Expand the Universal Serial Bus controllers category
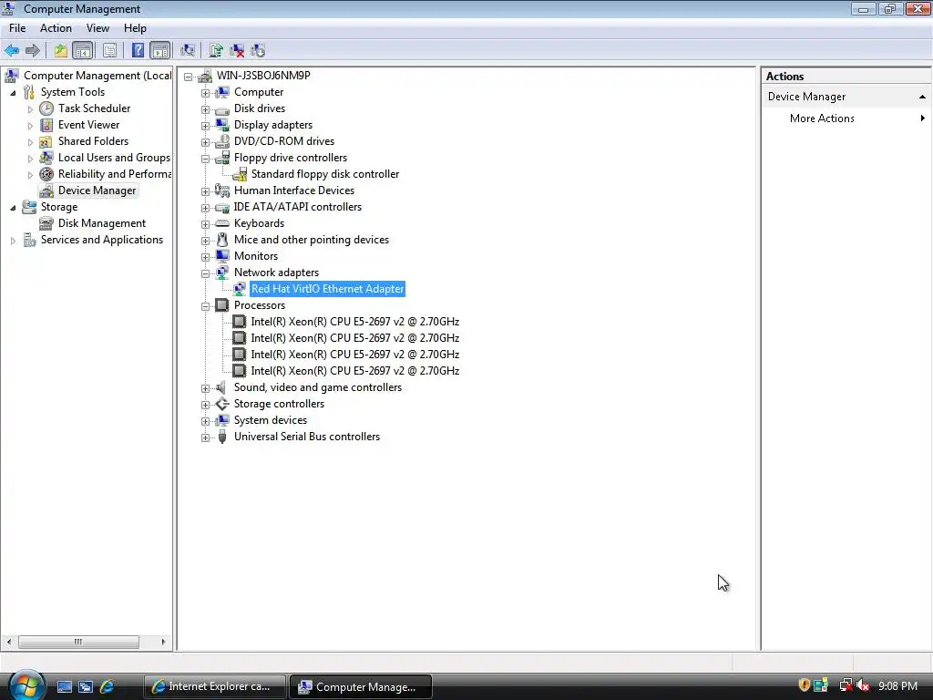This screenshot has height=700, width=933. (205, 437)
